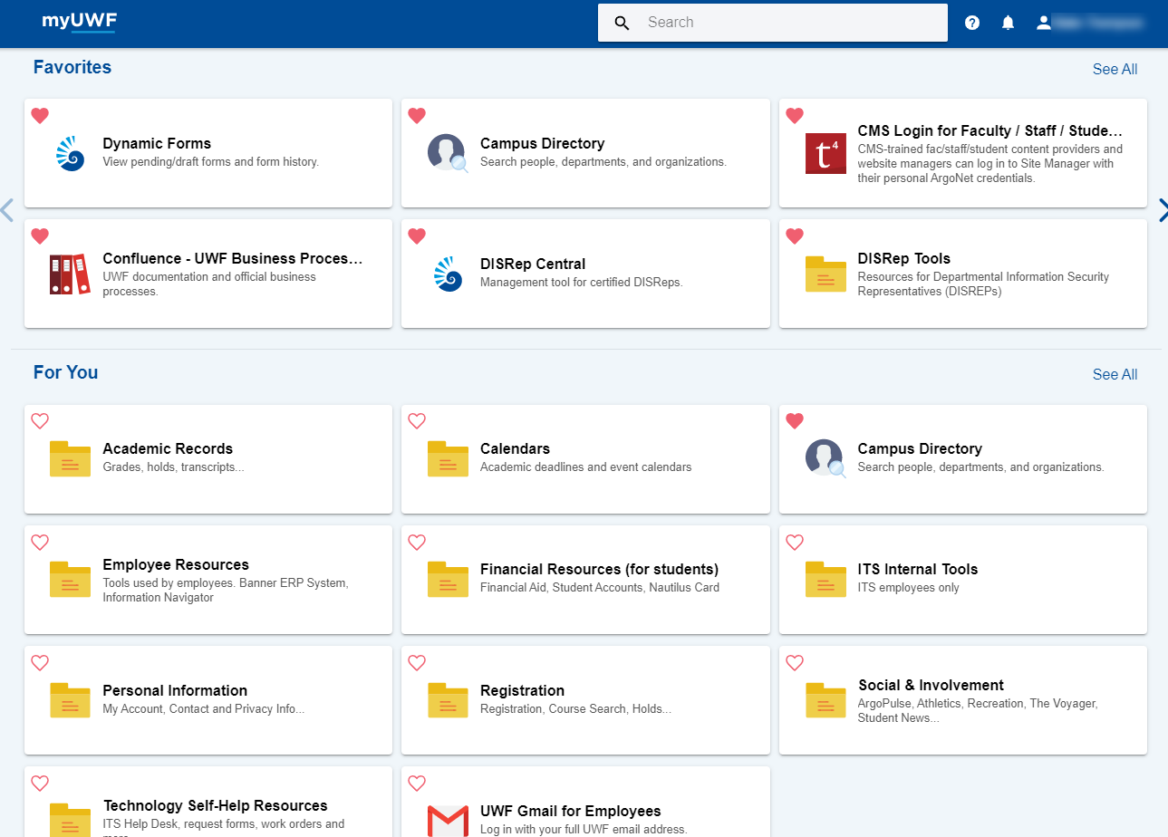
Task: Click the Academic Records folder icon
Action: click(70, 458)
